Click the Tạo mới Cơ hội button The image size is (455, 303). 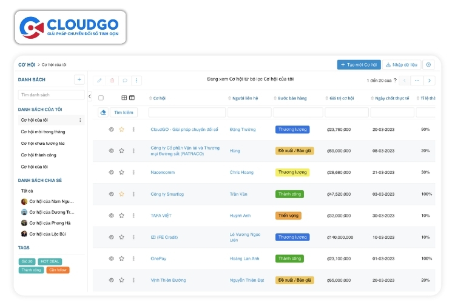359,65
